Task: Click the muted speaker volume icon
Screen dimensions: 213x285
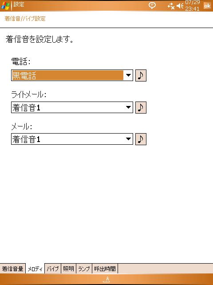Action: tap(180, 6)
